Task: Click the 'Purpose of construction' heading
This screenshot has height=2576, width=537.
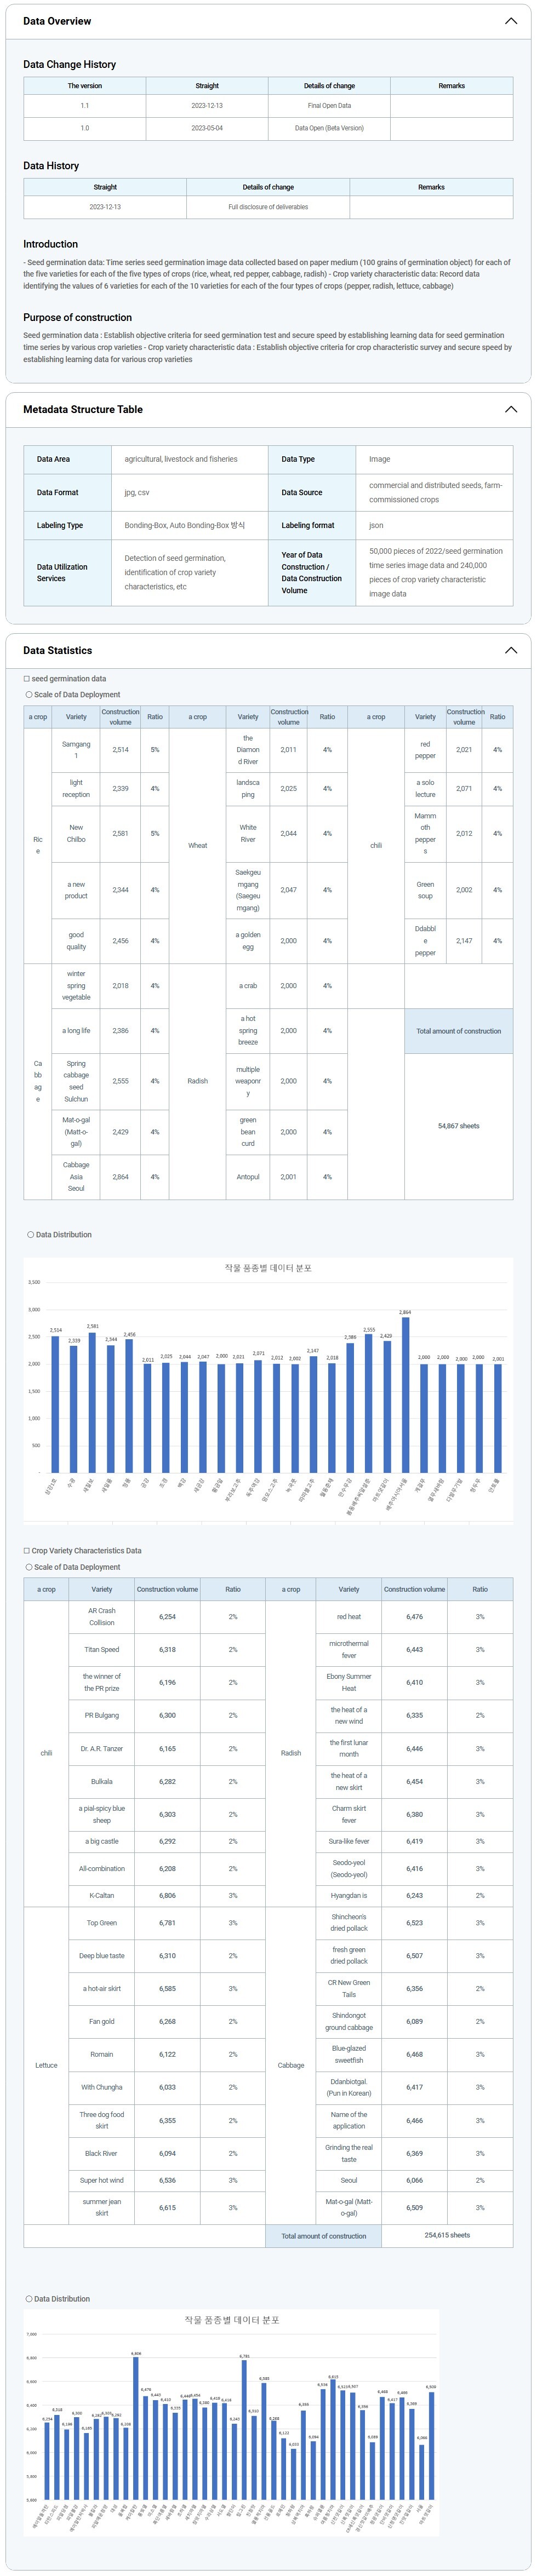Action: pyautogui.click(x=78, y=317)
